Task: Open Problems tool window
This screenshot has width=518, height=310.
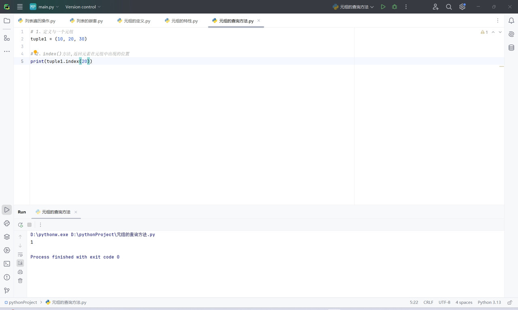Action: coord(7,277)
